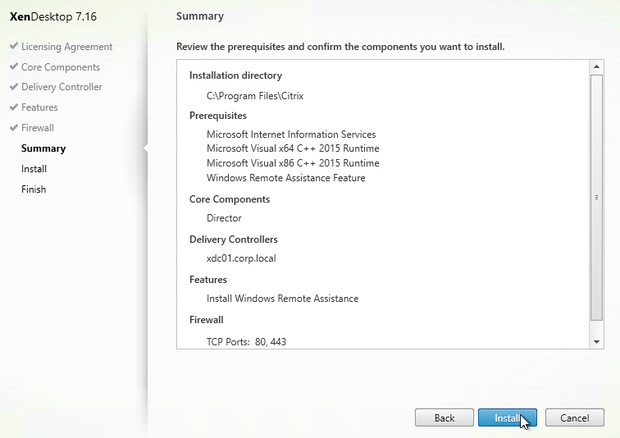Click the Director component entry
The width and height of the screenshot is (620, 438).
224,218
